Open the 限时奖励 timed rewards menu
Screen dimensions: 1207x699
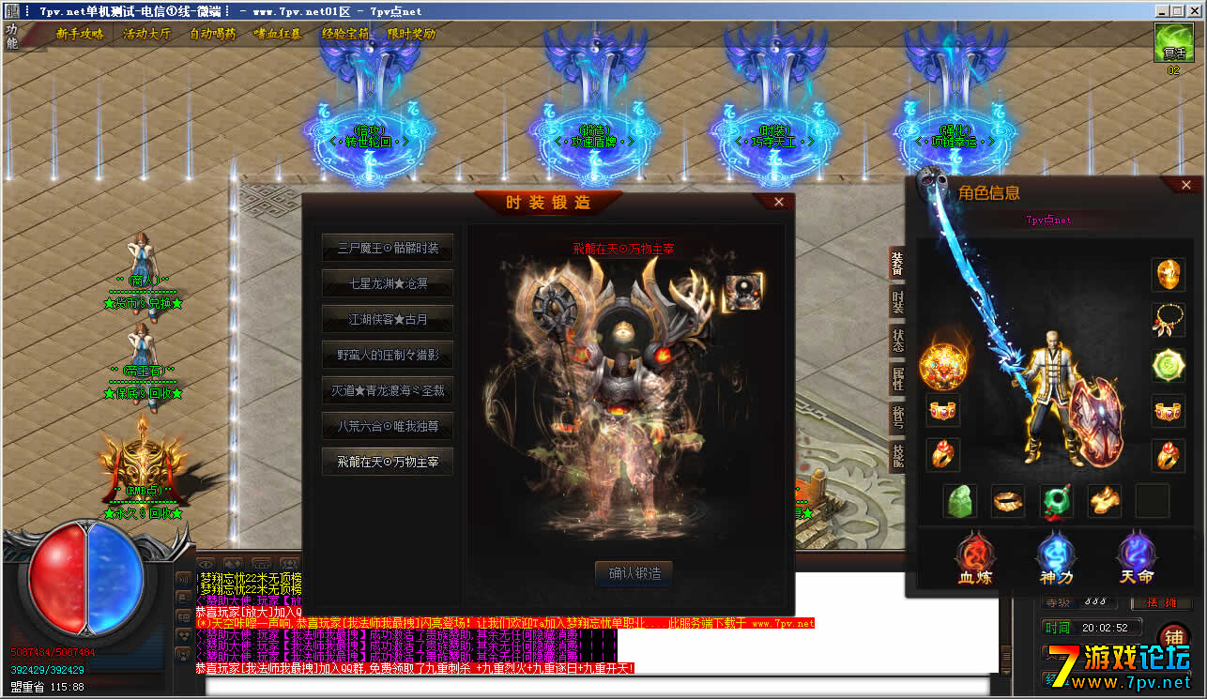tap(412, 34)
